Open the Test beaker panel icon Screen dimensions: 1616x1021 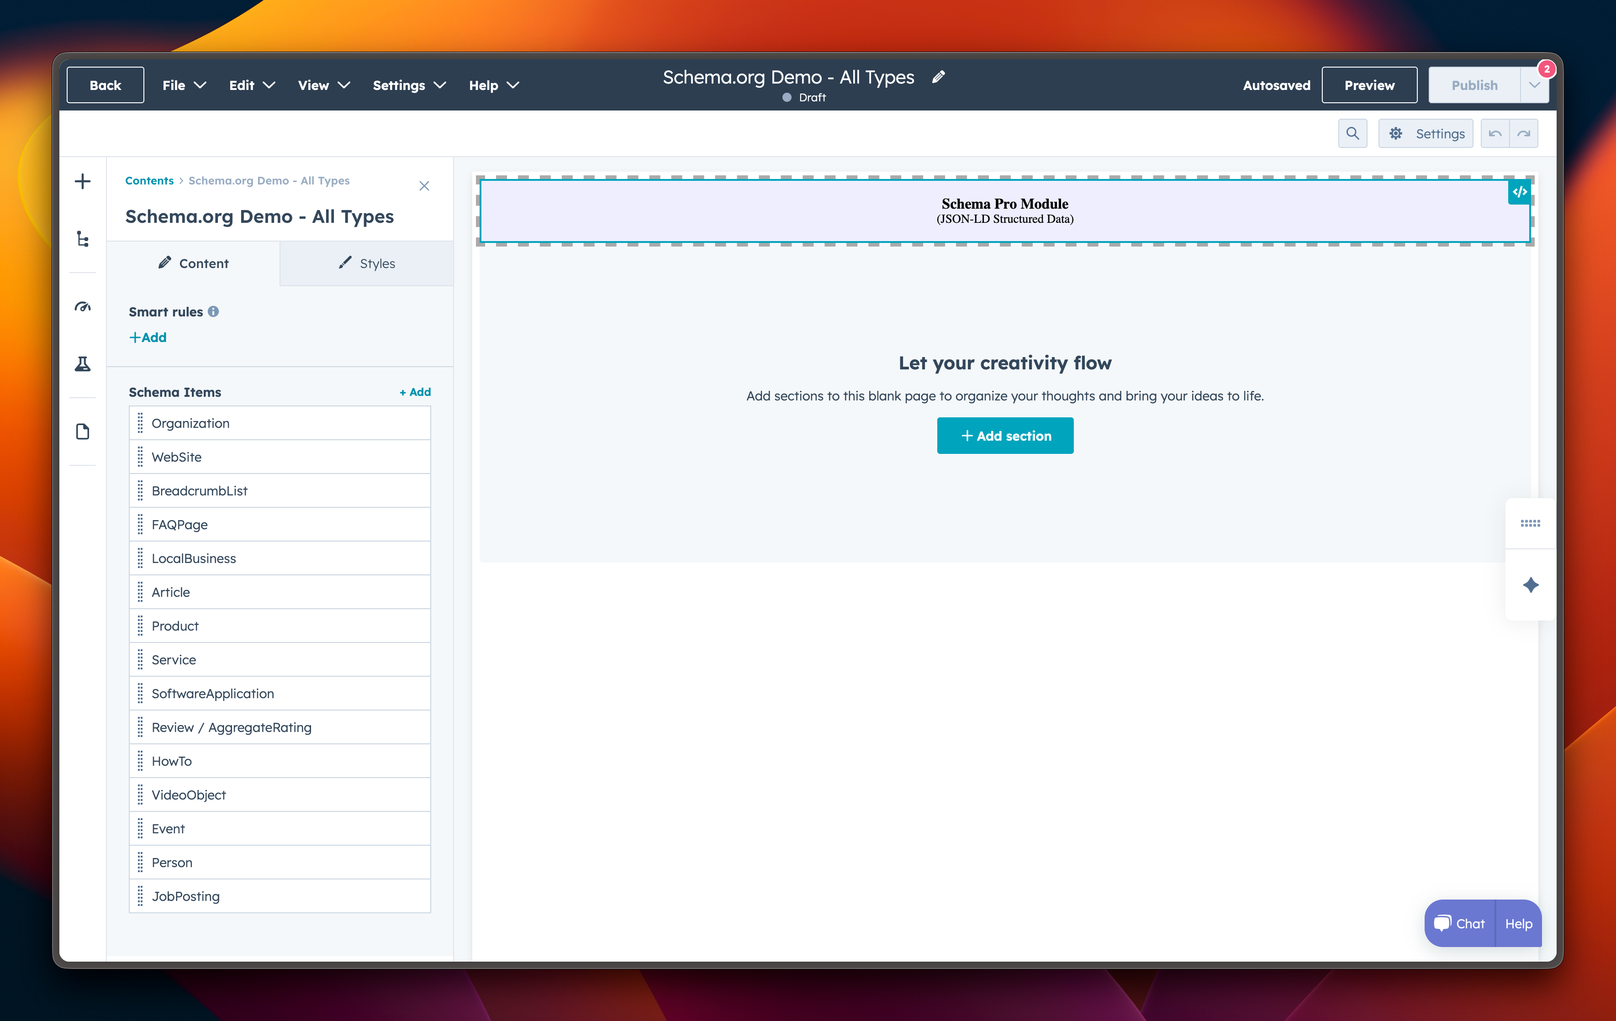tap(83, 363)
